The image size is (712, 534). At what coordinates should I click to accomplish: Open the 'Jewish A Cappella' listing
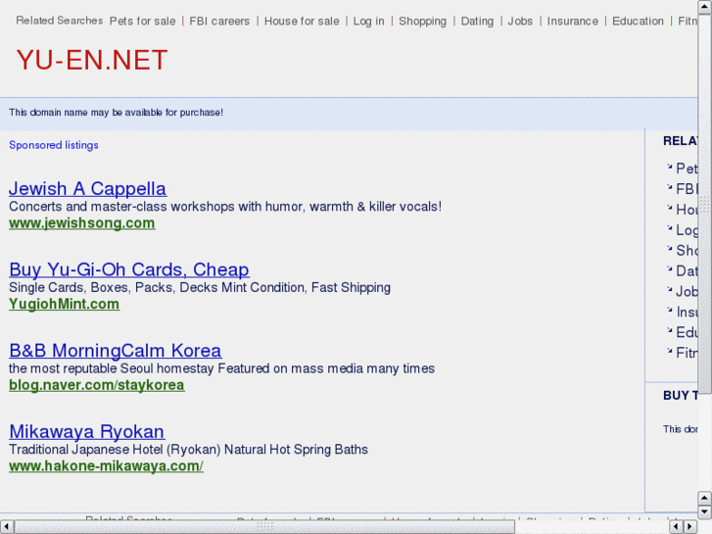tap(87, 188)
